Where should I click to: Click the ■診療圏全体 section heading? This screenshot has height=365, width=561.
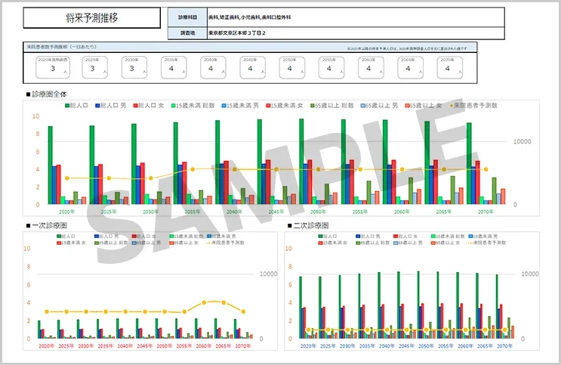(47, 94)
